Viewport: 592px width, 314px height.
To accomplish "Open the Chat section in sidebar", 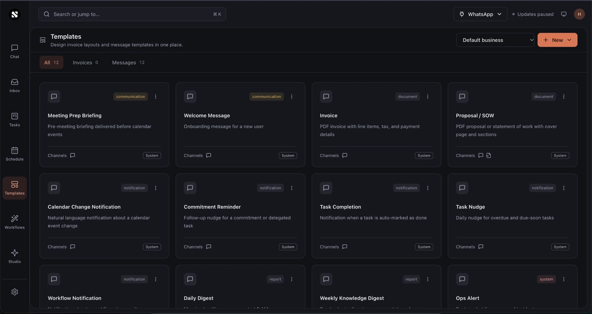I will (14, 51).
